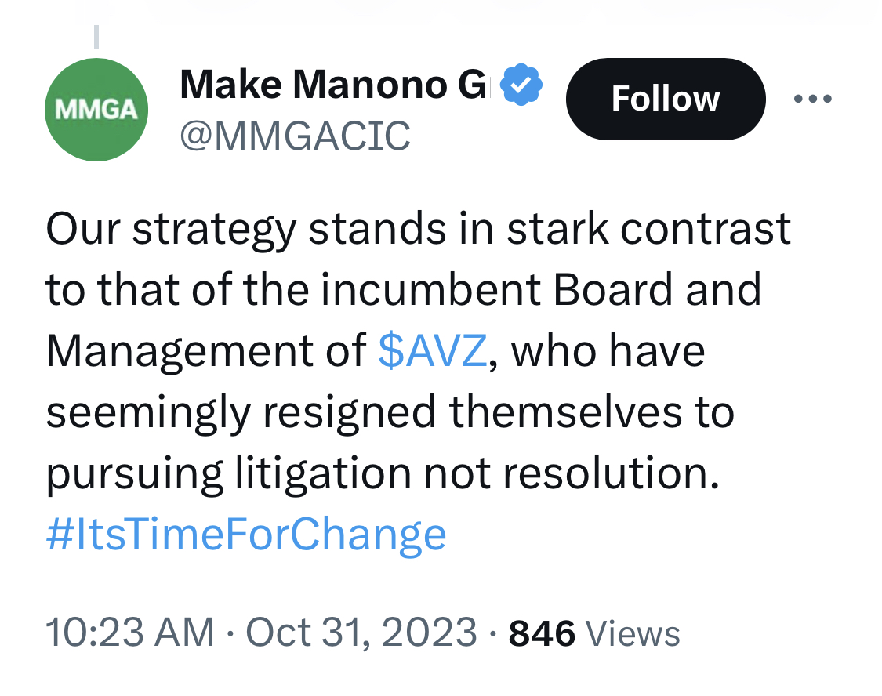Click the word 'Views' label
The width and height of the screenshot is (882, 696).
(x=633, y=633)
